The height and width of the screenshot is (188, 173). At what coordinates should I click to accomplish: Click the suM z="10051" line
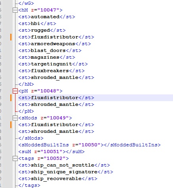(x=51, y=152)
